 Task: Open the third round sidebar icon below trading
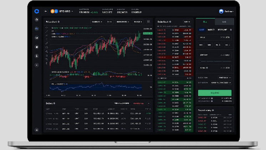(37, 38)
